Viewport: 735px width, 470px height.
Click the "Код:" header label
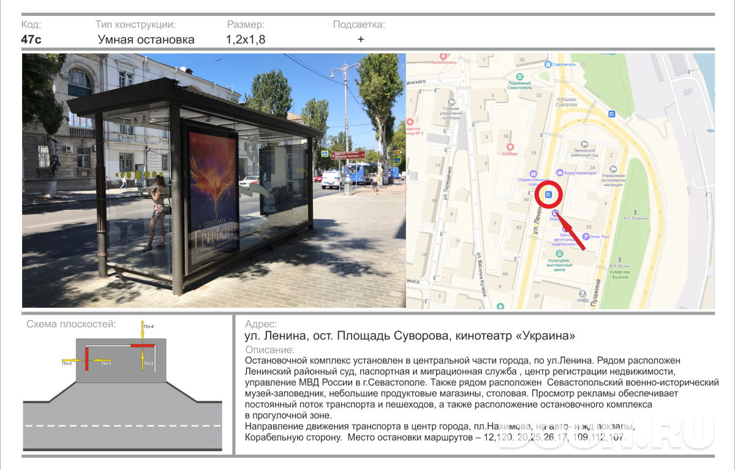coord(31,24)
